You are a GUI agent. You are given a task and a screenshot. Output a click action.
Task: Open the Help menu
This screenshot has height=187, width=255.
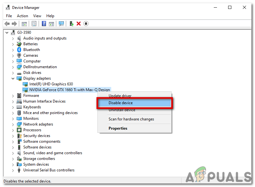50,16
